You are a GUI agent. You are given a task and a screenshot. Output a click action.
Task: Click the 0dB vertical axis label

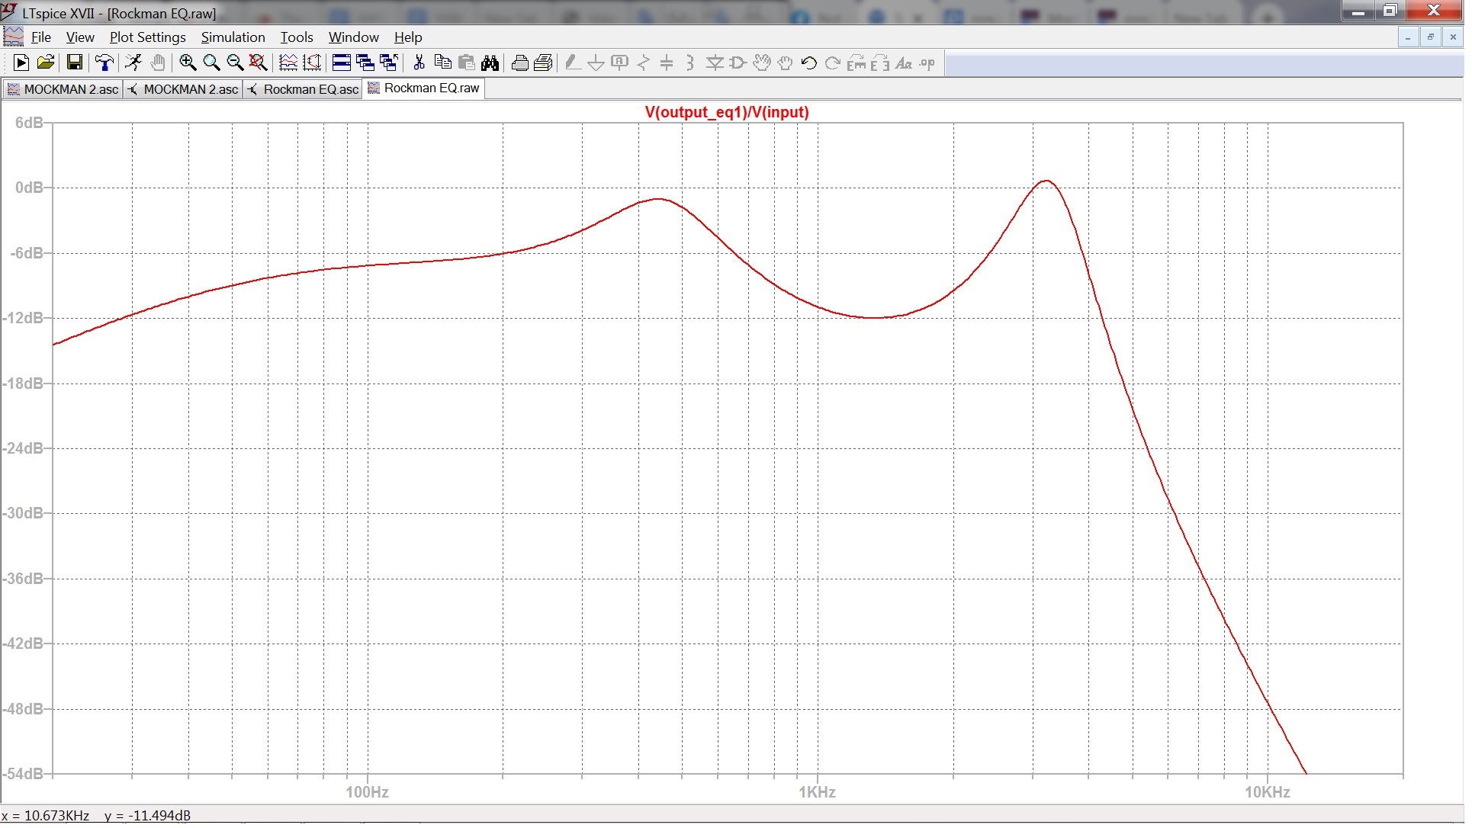coord(29,188)
